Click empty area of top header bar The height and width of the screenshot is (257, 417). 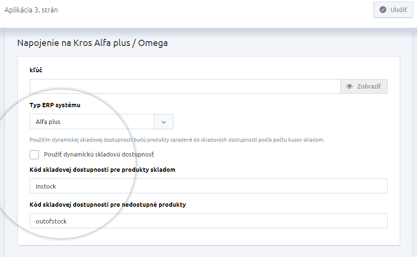tap(213, 13)
